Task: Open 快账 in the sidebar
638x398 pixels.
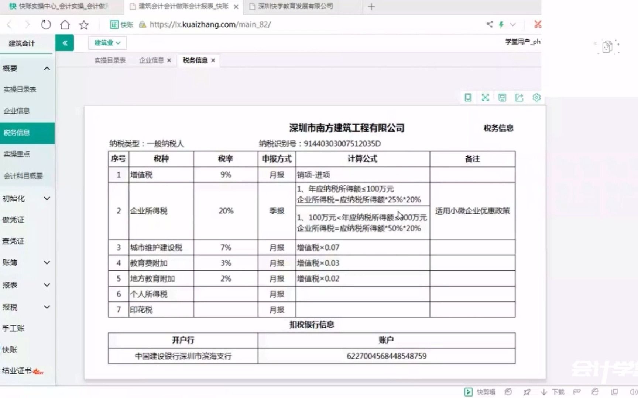Action: [10, 349]
